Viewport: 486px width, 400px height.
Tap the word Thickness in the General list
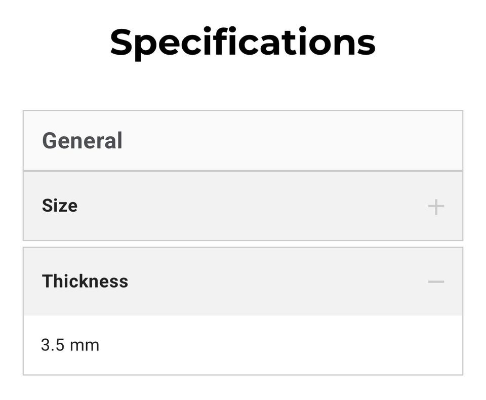pyautogui.click(x=85, y=281)
